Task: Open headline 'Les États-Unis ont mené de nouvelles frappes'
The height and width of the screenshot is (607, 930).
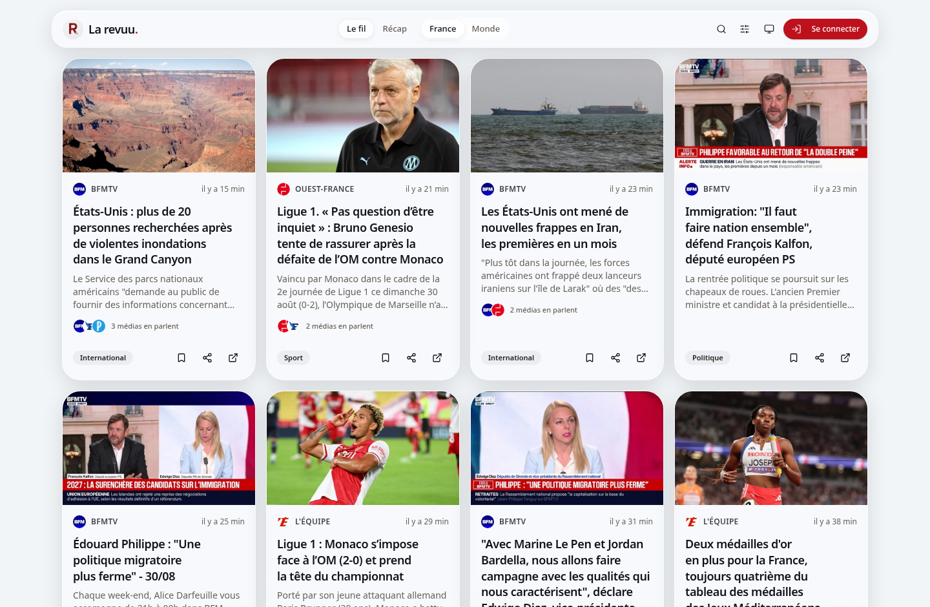Action: pos(555,228)
